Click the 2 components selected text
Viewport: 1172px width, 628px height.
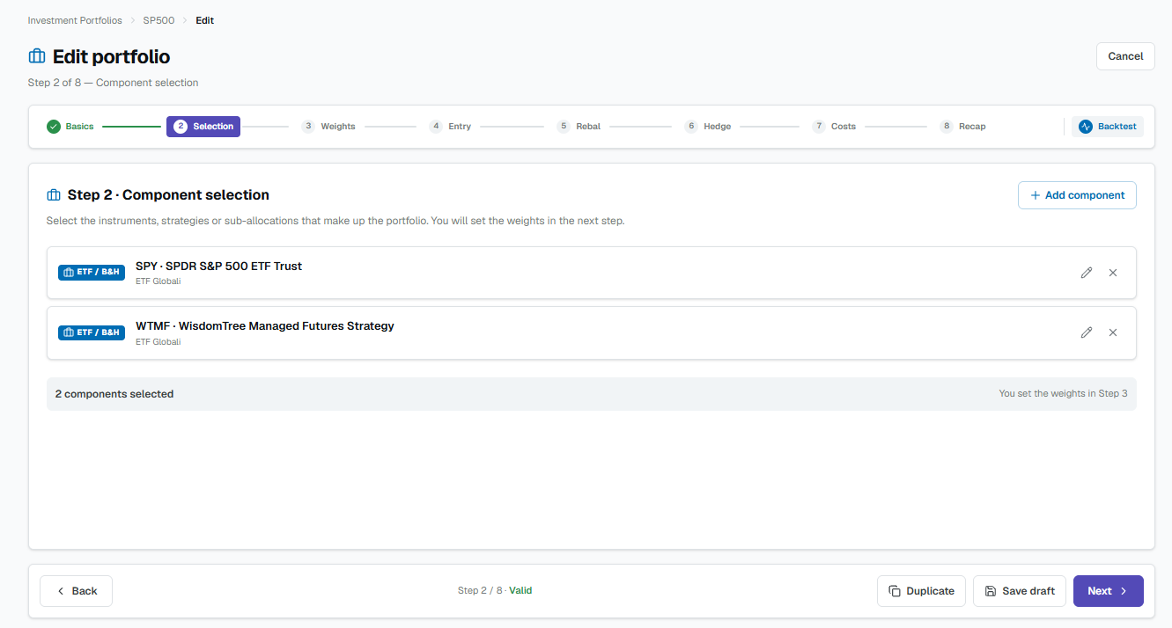coord(114,394)
